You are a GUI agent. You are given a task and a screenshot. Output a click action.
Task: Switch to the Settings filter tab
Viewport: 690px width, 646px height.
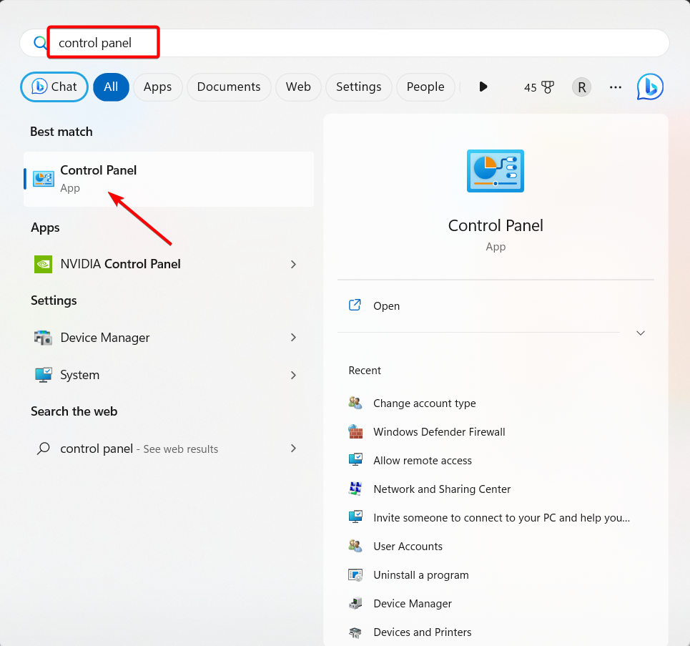pos(359,87)
